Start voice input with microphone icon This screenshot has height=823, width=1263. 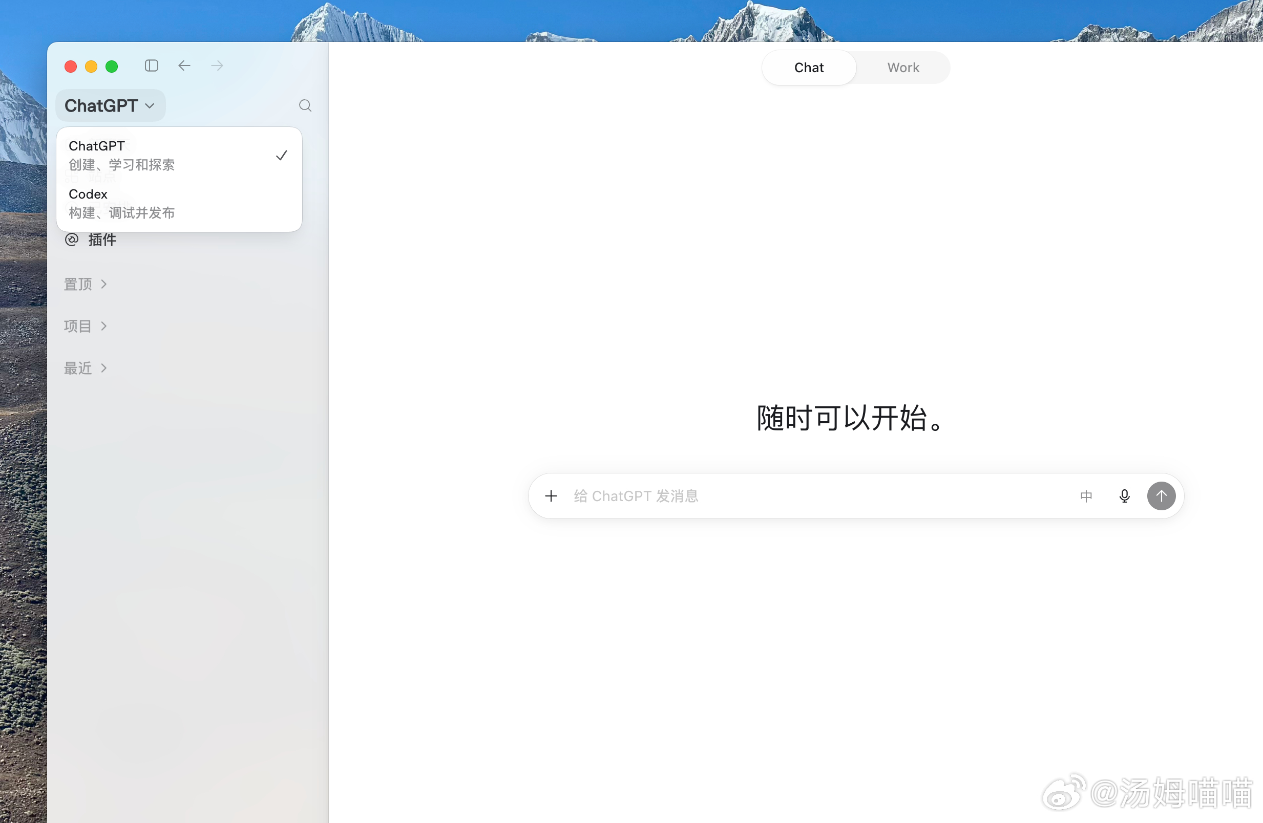tap(1124, 496)
